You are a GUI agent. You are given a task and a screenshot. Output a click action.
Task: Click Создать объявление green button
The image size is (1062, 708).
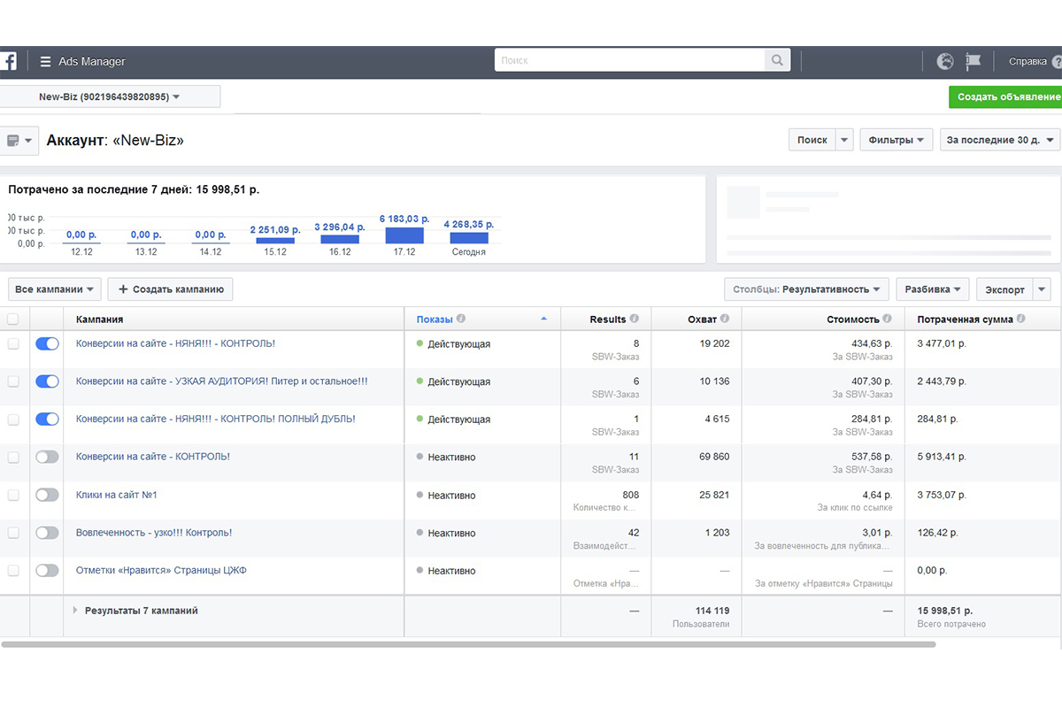click(1005, 96)
